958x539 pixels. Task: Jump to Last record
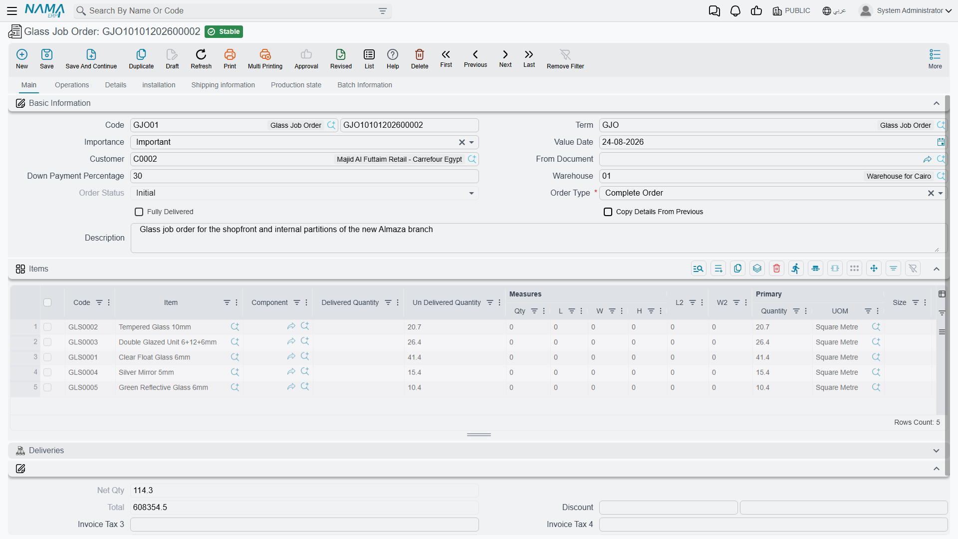coord(529,58)
